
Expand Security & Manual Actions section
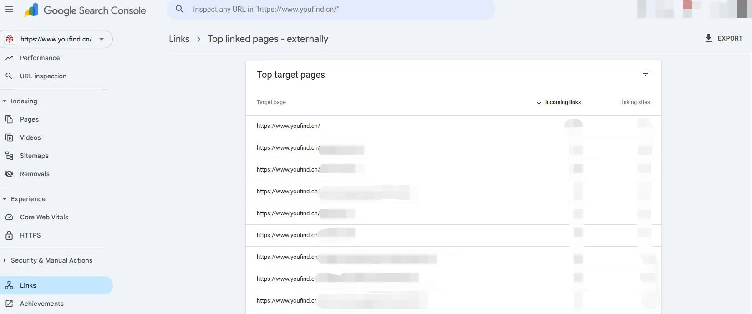point(5,260)
